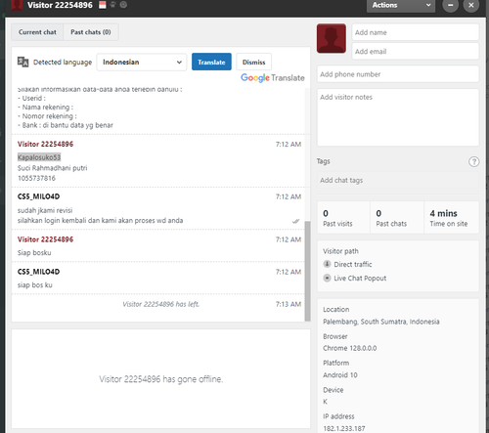The width and height of the screenshot is (489, 433).
Task: Click the 'silahkan login kembali' message line
Action: tap(100, 221)
